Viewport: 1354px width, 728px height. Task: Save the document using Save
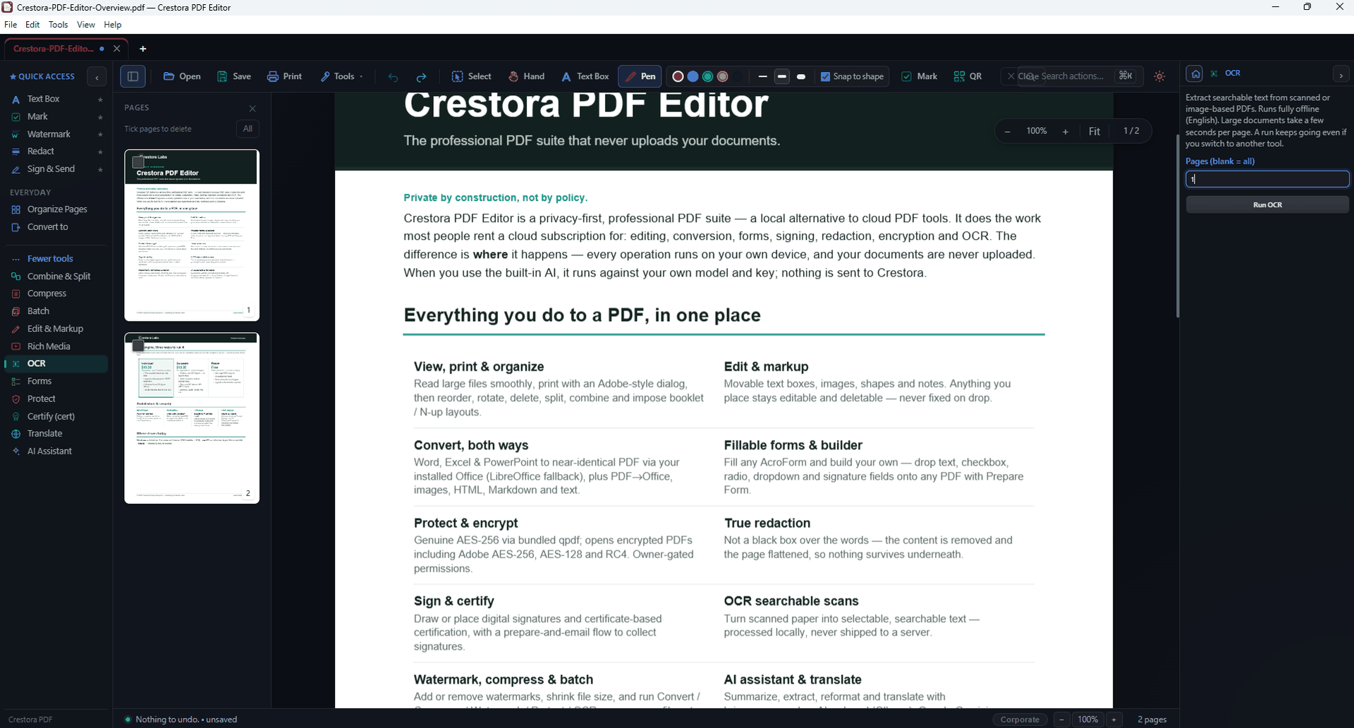pyautogui.click(x=234, y=76)
